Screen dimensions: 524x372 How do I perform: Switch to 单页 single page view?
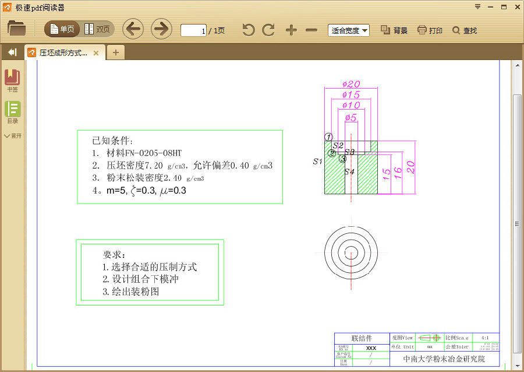coord(63,29)
